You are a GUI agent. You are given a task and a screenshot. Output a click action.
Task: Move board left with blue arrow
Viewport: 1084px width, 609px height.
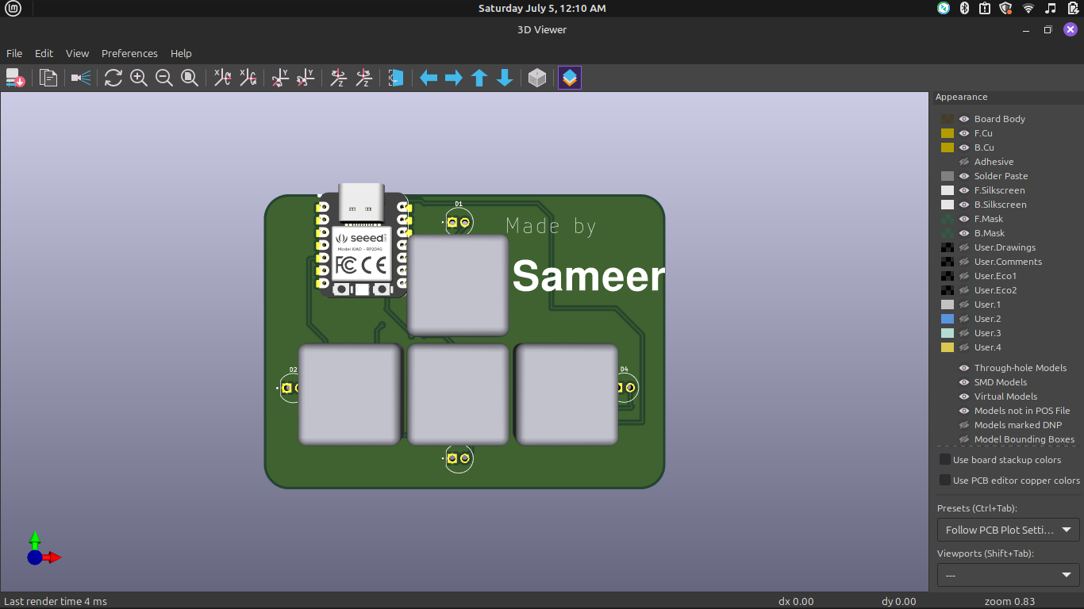point(429,78)
